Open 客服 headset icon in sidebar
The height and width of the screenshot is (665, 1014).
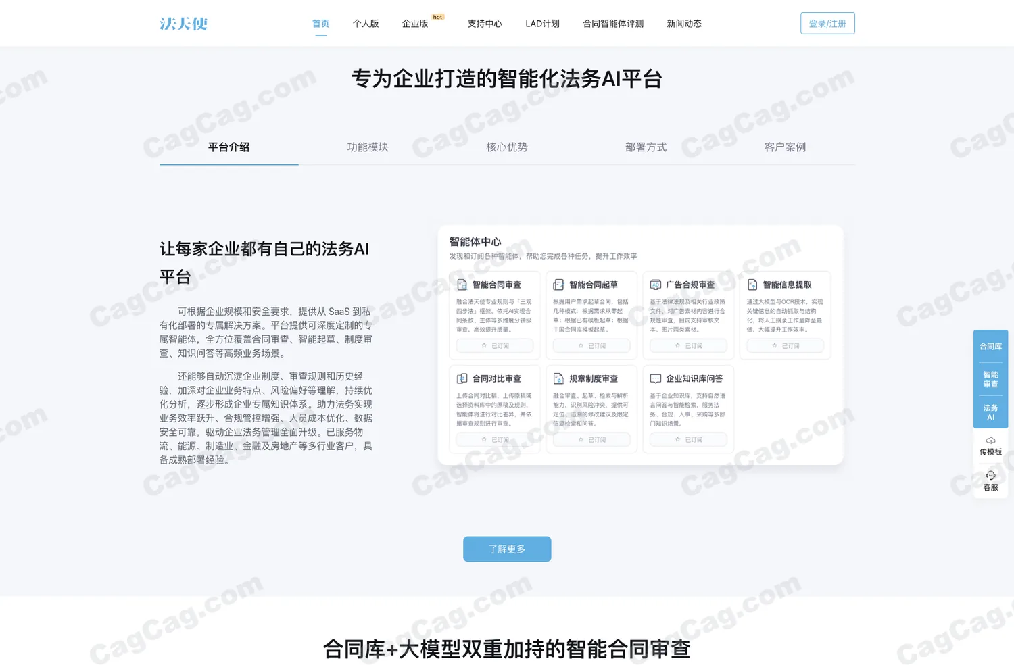click(x=990, y=476)
